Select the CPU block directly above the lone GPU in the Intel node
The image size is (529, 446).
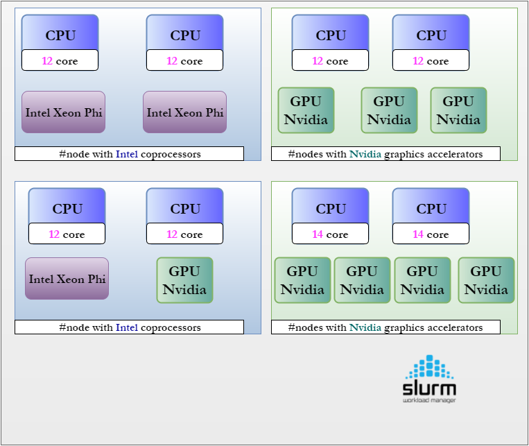(x=184, y=216)
